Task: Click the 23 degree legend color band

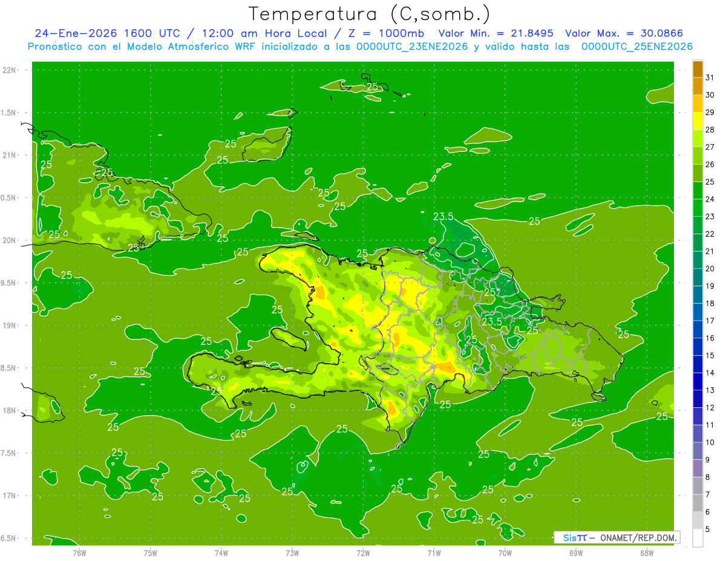Action: coord(698,208)
